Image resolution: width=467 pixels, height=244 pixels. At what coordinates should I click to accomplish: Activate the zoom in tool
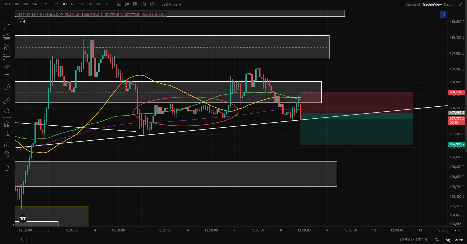tap(7, 111)
